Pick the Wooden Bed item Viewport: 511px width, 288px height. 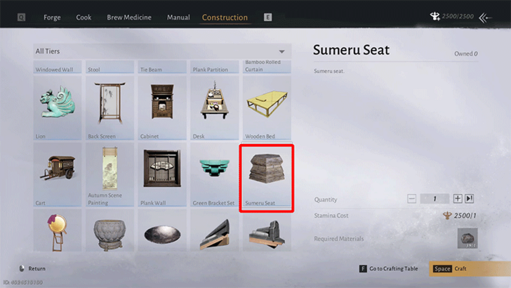[267, 108]
